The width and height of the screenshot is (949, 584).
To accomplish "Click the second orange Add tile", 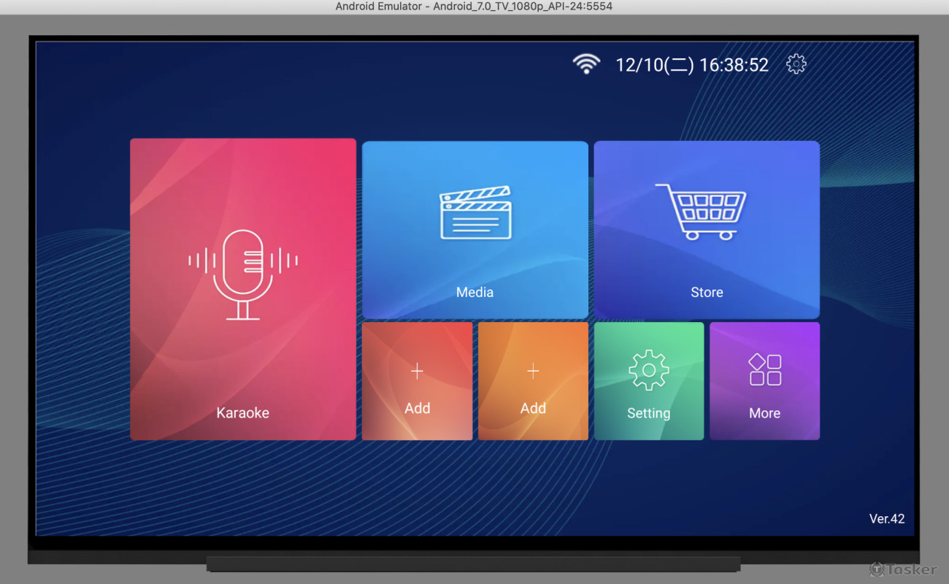I will [532, 380].
